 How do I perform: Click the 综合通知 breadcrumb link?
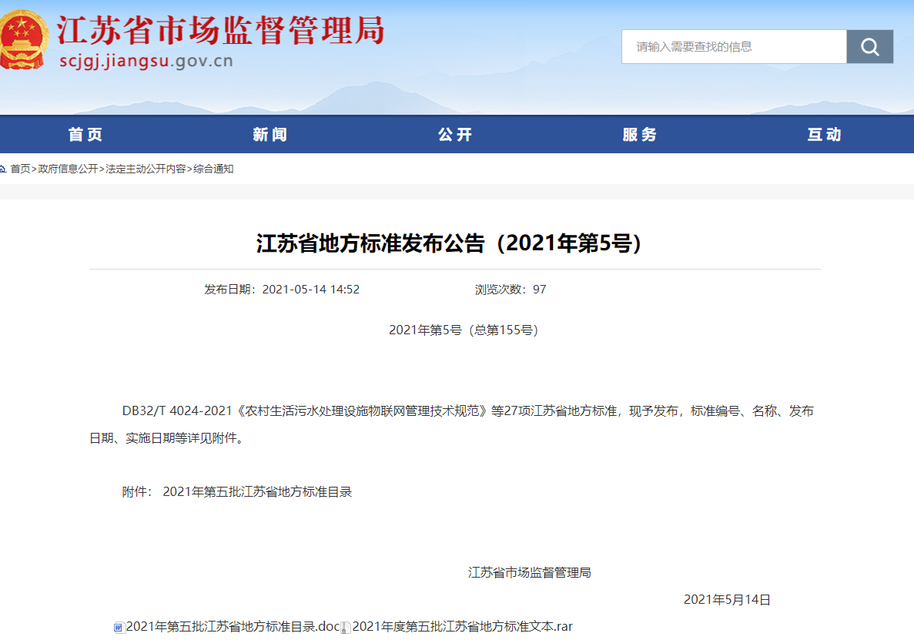pyautogui.click(x=213, y=169)
